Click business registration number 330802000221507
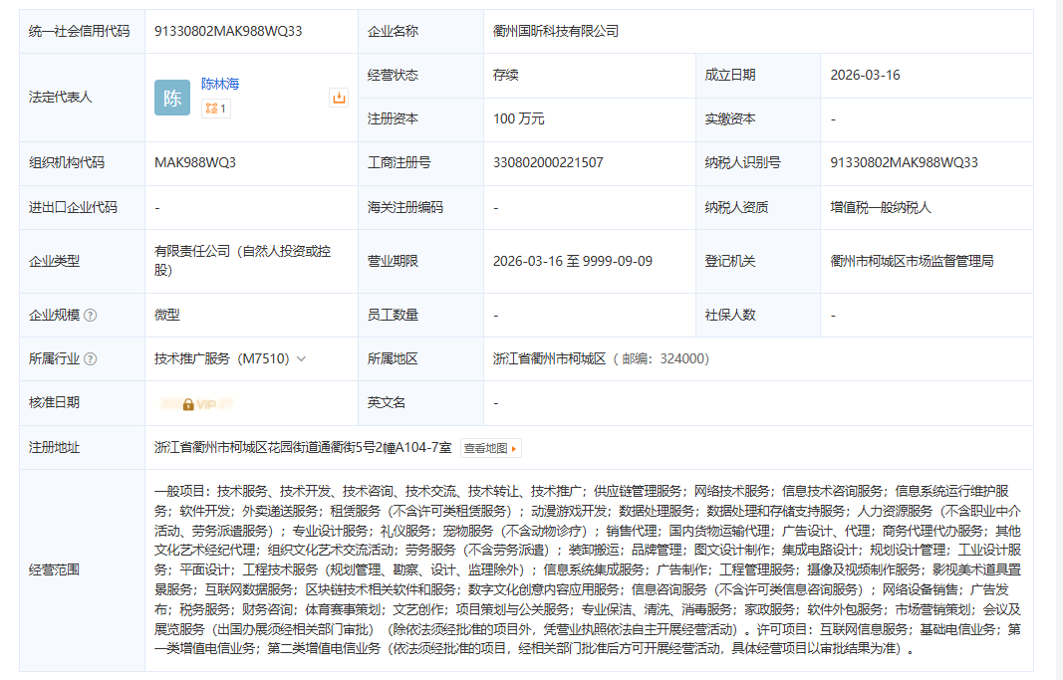Viewport: 1063px width, 680px height. coord(548,162)
